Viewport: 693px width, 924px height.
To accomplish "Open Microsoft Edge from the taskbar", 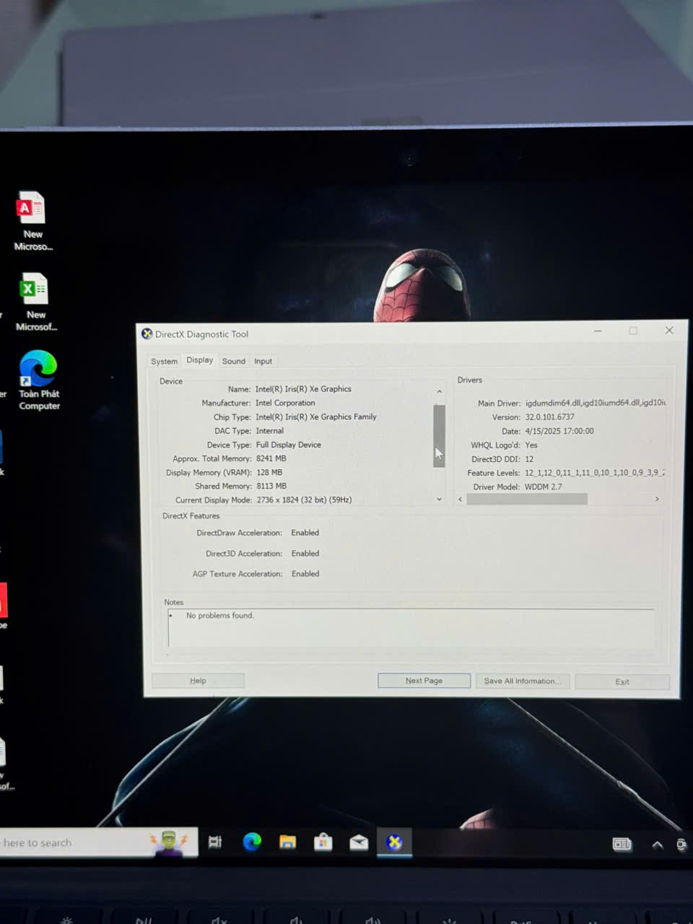I will 252,842.
